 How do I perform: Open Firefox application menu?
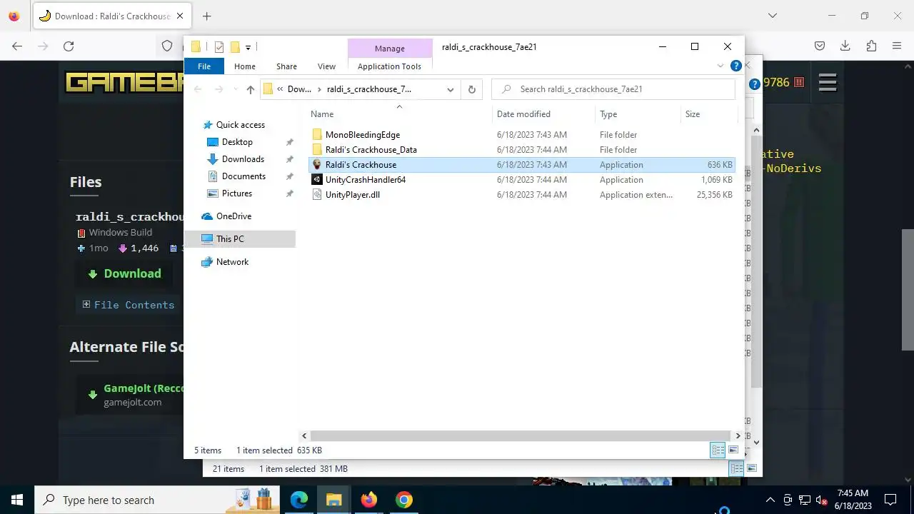(897, 46)
